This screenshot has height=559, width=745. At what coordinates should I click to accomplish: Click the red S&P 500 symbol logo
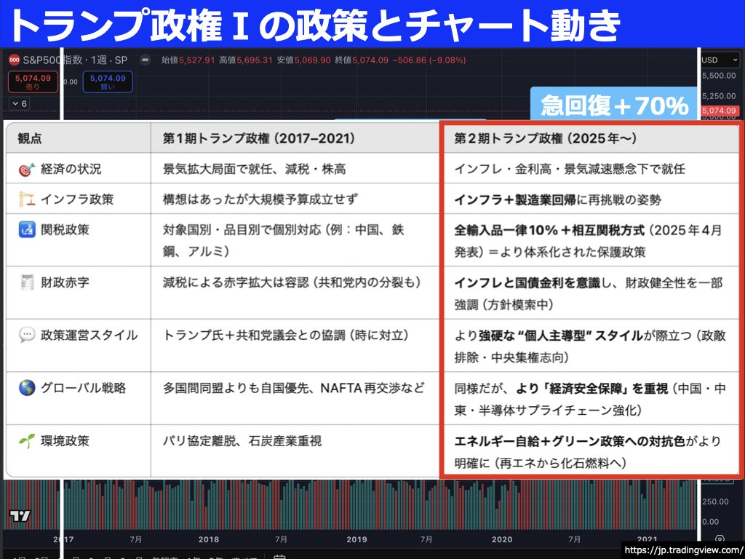point(15,60)
